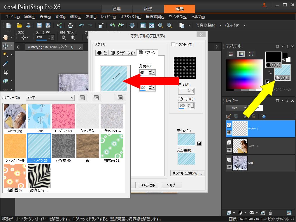296x222 pixels.
Task: Click the main toolbar zoom out magnifier
Action: [160, 25]
